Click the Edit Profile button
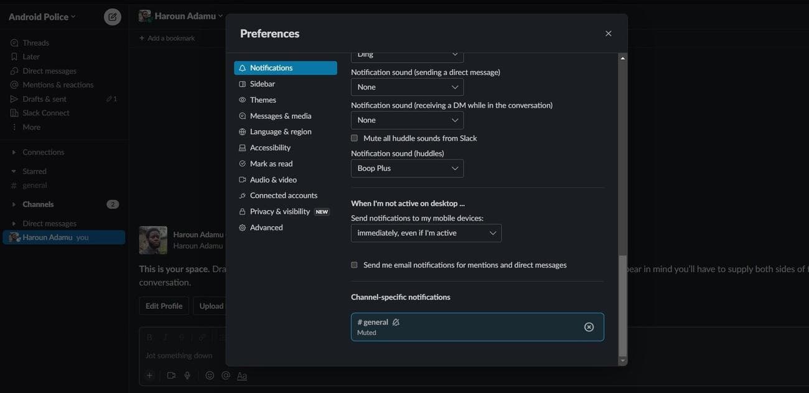The height and width of the screenshot is (393, 809). click(164, 306)
